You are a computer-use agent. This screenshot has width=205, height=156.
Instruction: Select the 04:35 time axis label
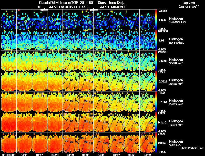pos(86,155)
